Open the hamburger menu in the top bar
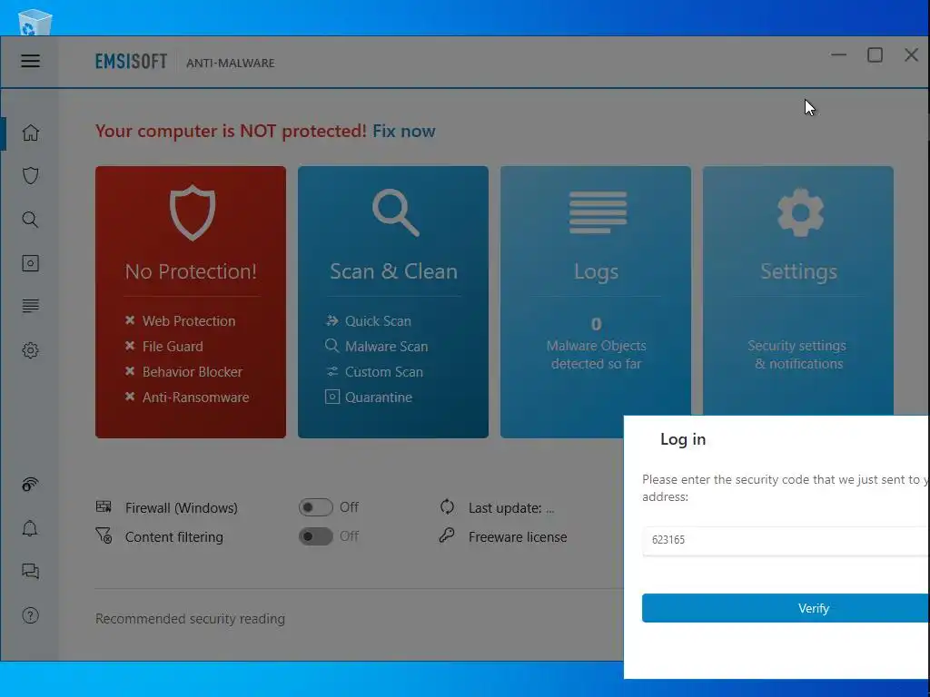Viewport: 930px width, 697px height. (x=30, y=61)
